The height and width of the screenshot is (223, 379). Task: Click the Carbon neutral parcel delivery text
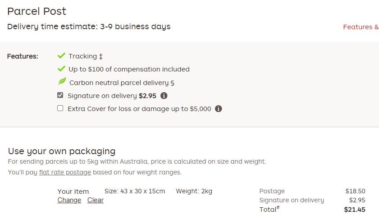(x=122, y=83)
